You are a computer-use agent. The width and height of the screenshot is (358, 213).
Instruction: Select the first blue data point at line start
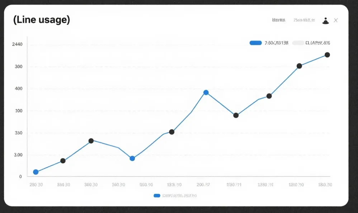coord(36,172)
